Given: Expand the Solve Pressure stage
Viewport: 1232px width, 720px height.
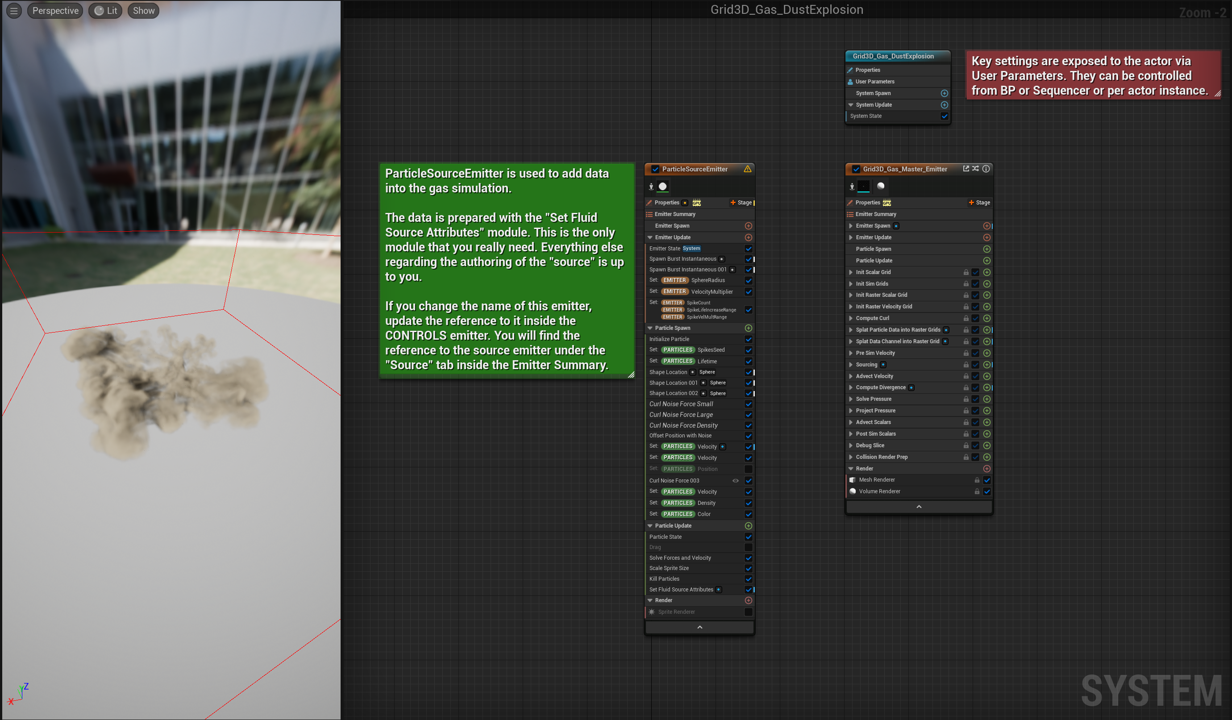Looking at the screenshot, I should pyautogui.click(x=851, y=400).
